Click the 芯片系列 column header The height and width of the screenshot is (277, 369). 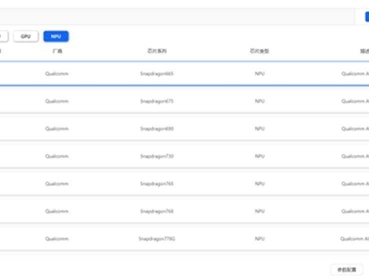157,51
